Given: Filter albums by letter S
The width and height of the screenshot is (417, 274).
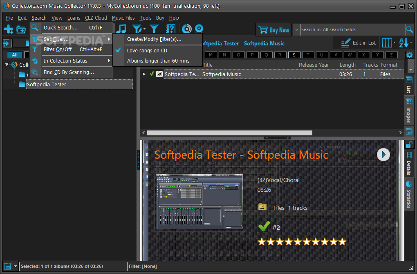Looking at the screenshot, I should pyautogui.click(x=294, y=55).
